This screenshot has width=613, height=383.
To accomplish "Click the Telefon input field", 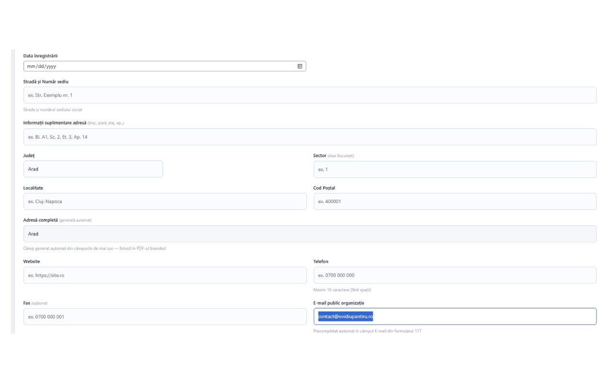I will point(455,275).
